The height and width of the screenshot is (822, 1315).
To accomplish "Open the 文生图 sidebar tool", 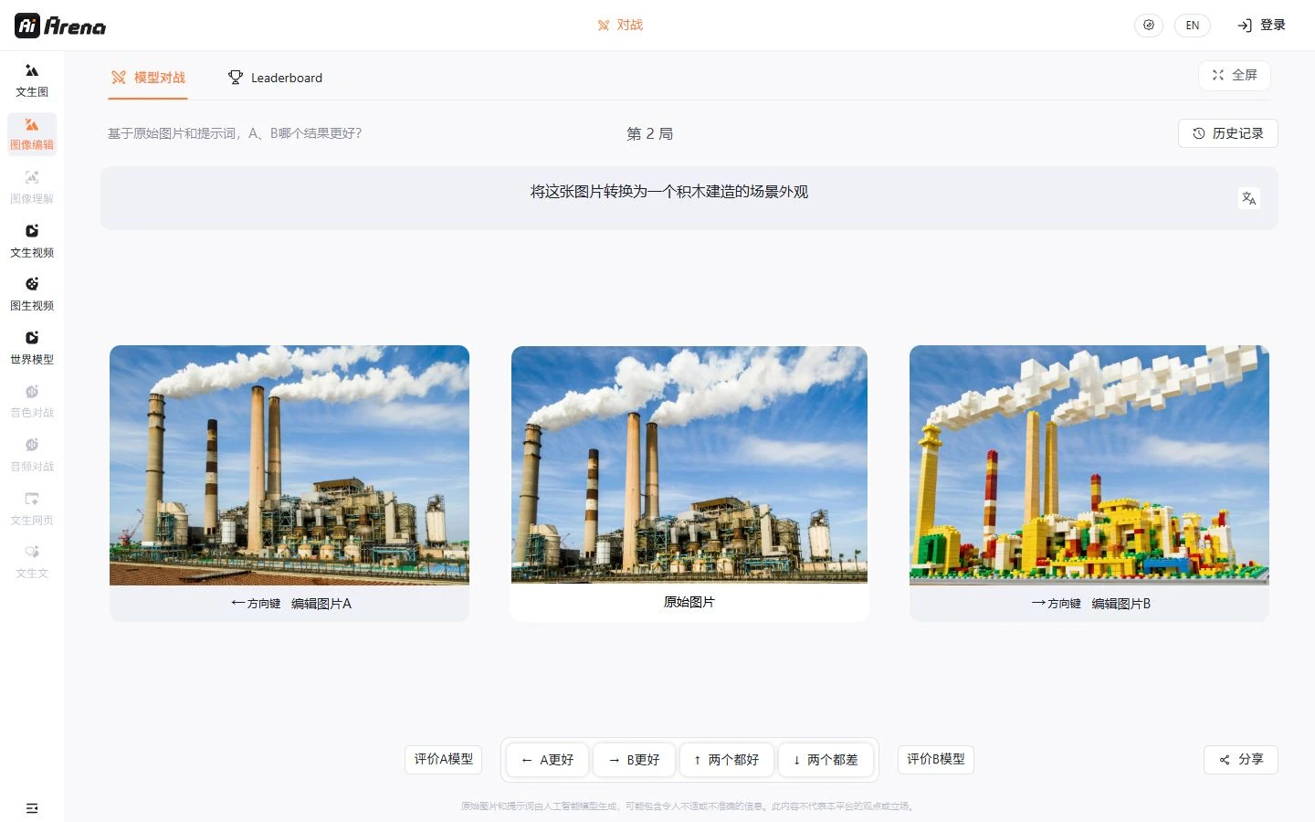I will pos(32,80).
